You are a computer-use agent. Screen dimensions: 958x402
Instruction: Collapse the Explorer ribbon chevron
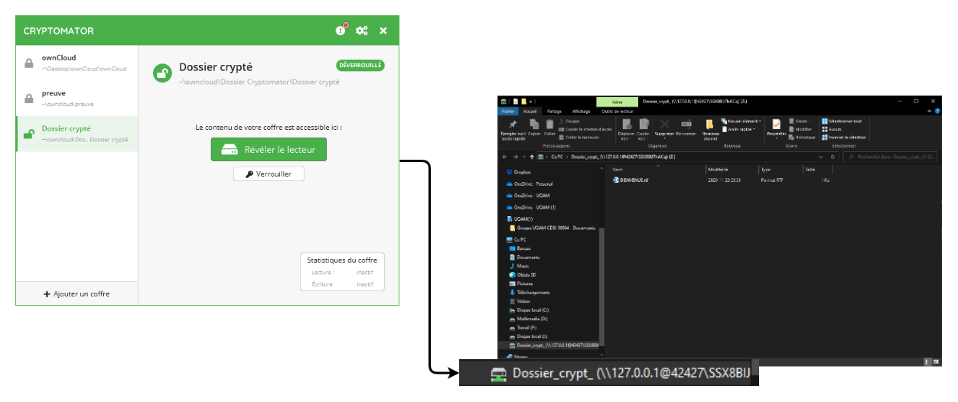929,111
